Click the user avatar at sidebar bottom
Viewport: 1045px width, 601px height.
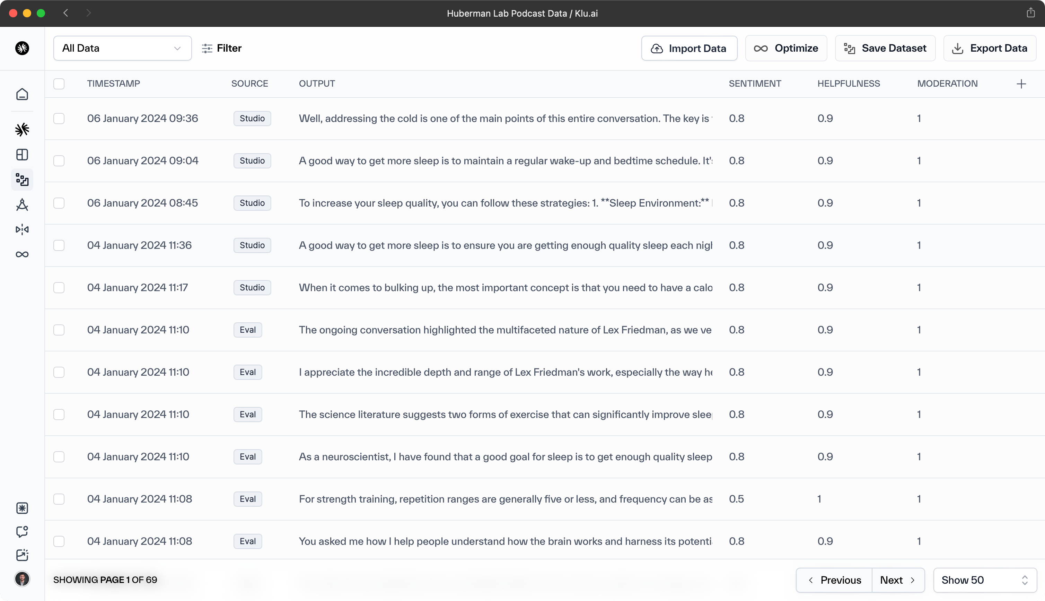click(x=22, y=579)
